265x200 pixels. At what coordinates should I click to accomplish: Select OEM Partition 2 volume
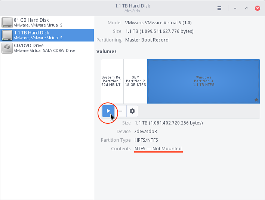click(x=135, y=81)
